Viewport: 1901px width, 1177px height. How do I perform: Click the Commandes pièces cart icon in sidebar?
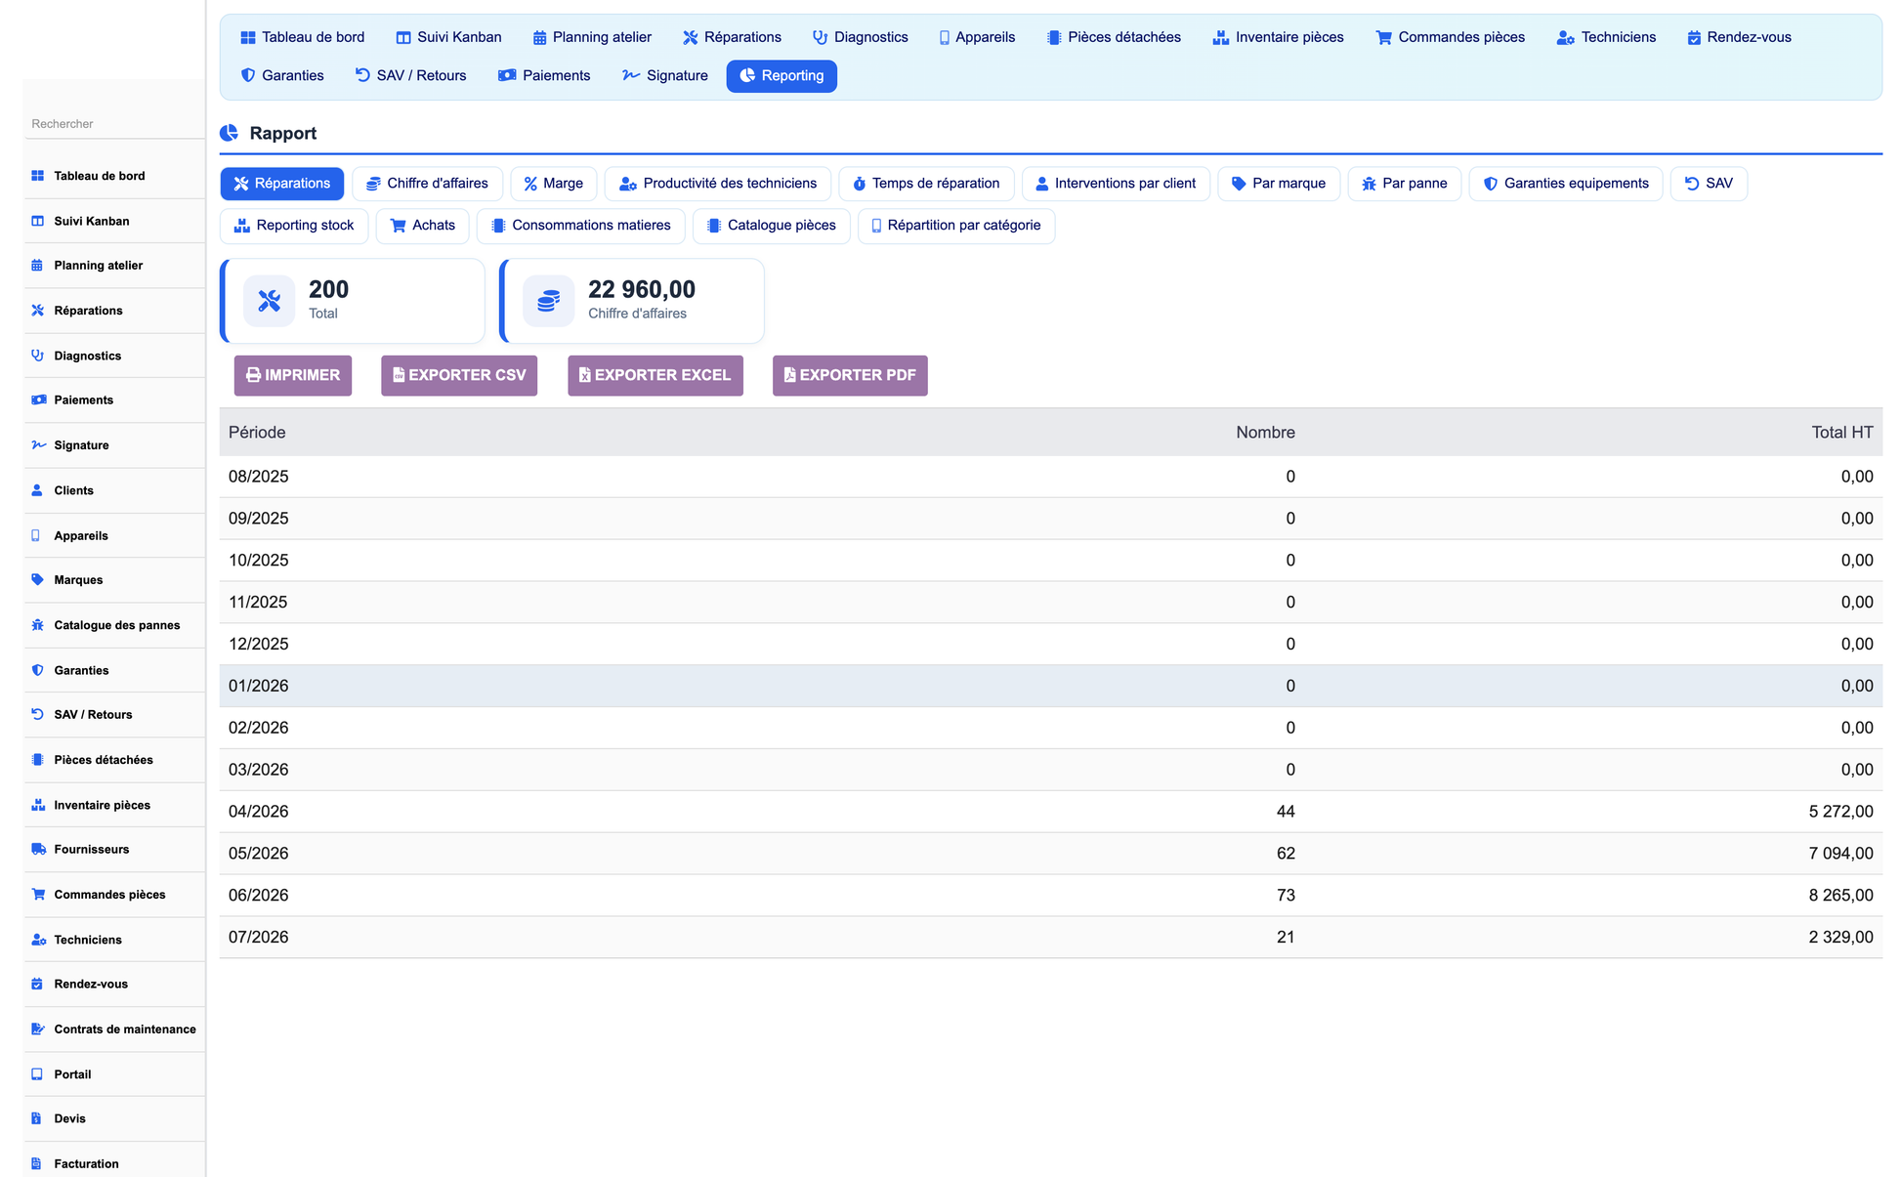pos(38,894)
